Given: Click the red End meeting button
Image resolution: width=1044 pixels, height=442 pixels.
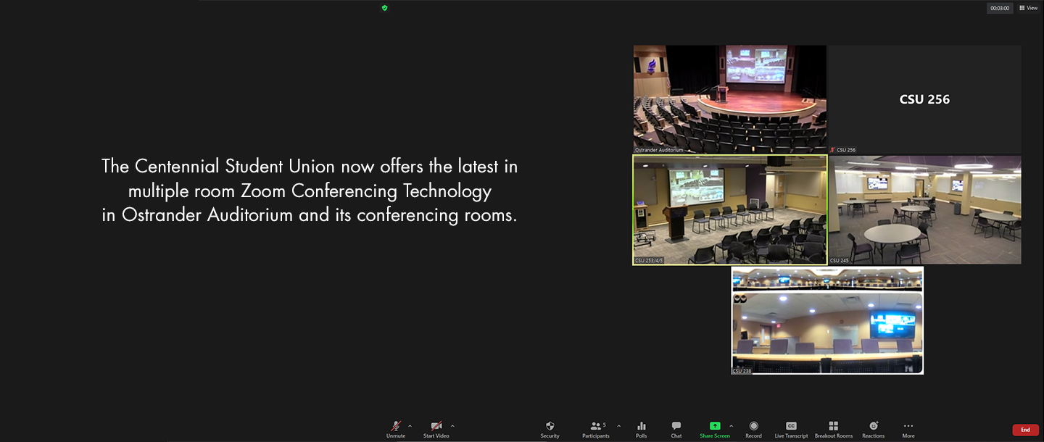Looking at the screenshot, I should tap(1025, 430).
